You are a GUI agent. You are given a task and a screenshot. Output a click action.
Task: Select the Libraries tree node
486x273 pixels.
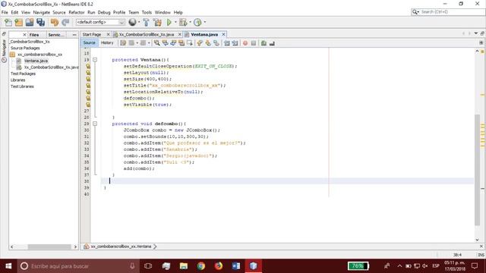17,80
